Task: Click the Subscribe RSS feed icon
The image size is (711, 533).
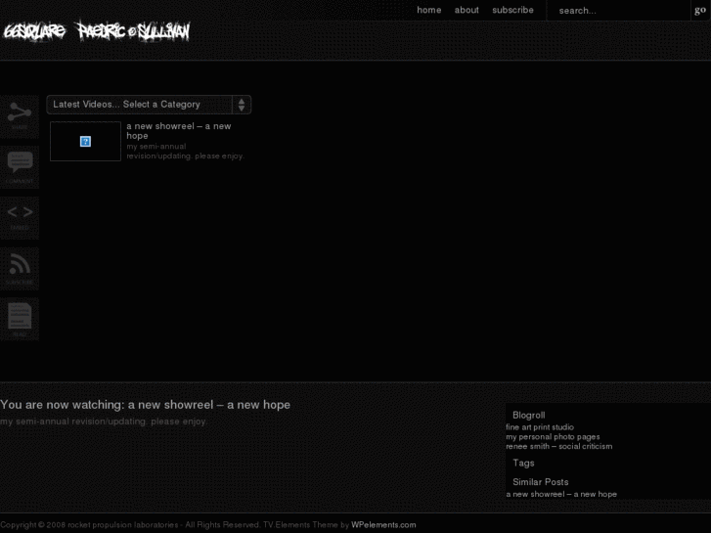Action: tap(20, 269)
